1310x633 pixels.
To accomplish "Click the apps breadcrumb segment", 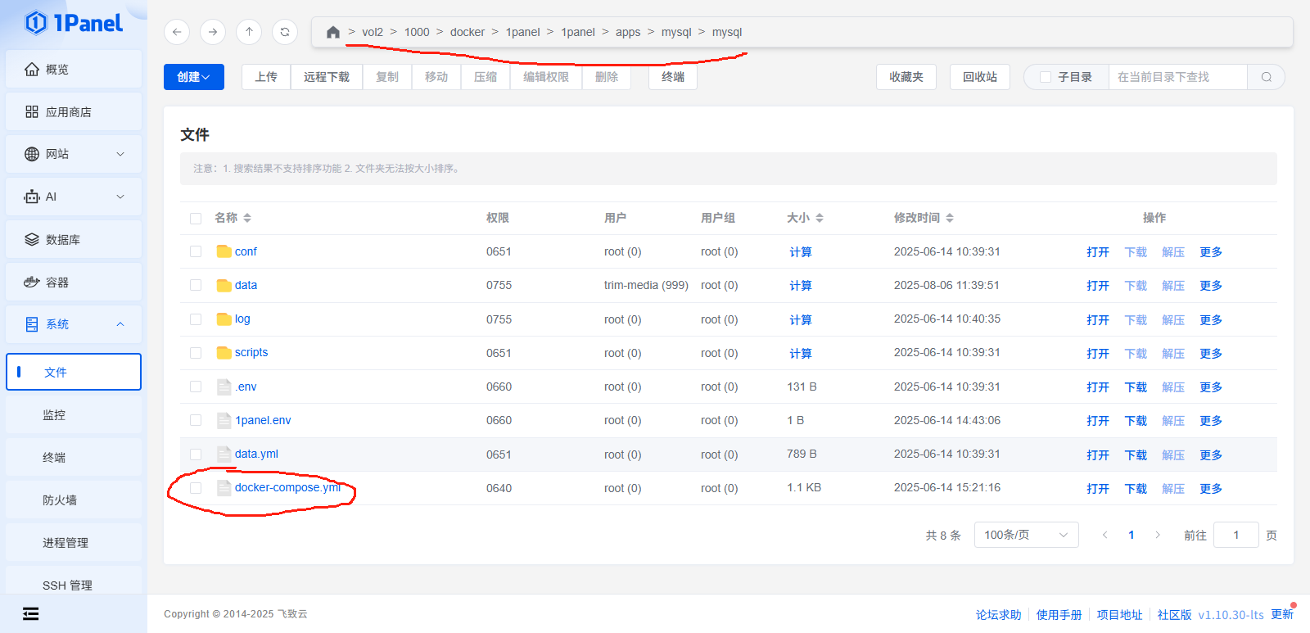I will coord(628,32).
